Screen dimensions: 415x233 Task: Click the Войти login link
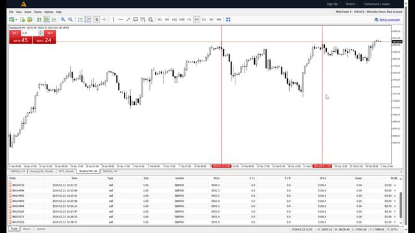click(351, 4)
